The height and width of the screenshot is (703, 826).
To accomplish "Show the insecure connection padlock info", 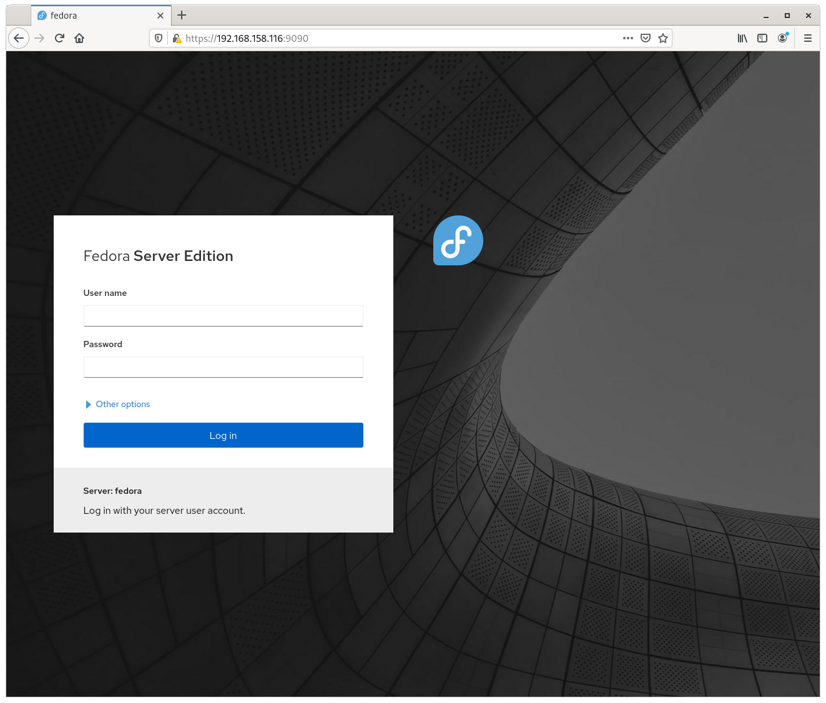I will (177, 38).
